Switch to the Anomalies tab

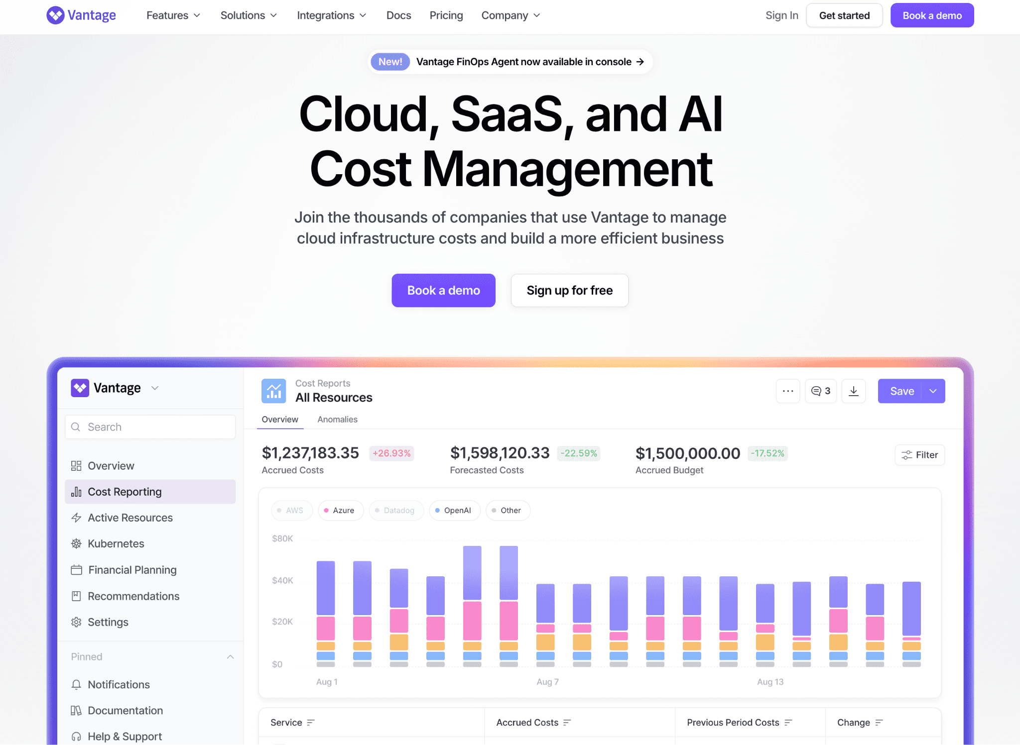(x=337, y=420)
